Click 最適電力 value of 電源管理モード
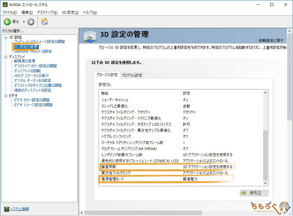Image resolution: width=293 pixels, height=216 pixels. [x=190, y=179]
